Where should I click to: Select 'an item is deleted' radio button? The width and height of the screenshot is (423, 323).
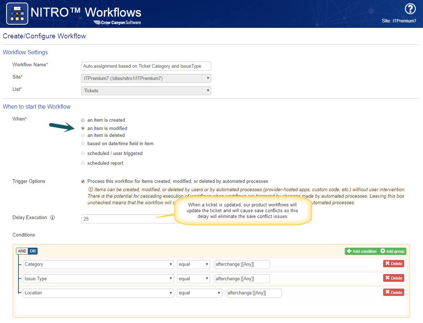(83, 135)
